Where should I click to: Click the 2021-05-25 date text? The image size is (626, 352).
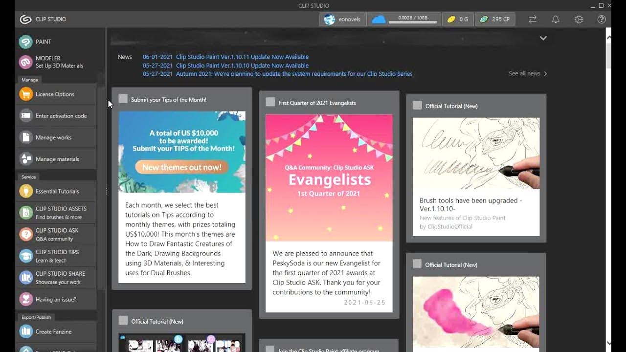[x=365, y=303]
